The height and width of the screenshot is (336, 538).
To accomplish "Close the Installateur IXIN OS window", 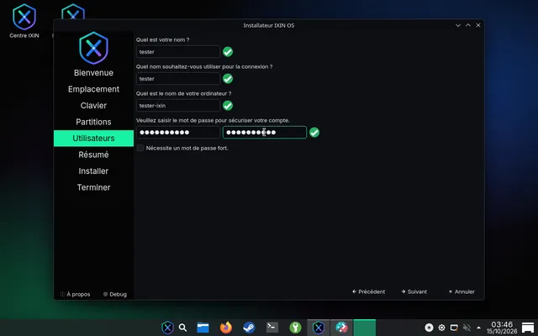I will click(478, 25).
